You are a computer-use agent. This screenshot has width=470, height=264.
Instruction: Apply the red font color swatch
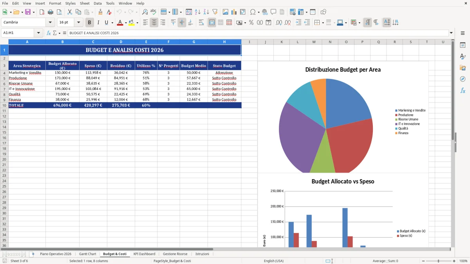click(x=120, y=23)
